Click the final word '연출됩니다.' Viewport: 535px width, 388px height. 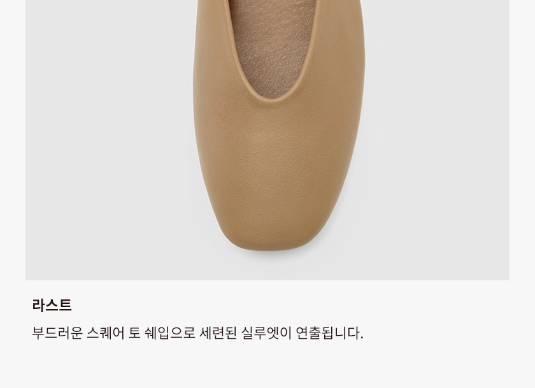[329, 333]
